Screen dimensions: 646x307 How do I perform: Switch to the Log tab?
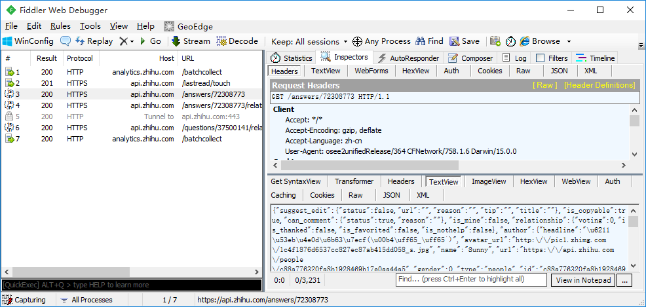(514, 58)
